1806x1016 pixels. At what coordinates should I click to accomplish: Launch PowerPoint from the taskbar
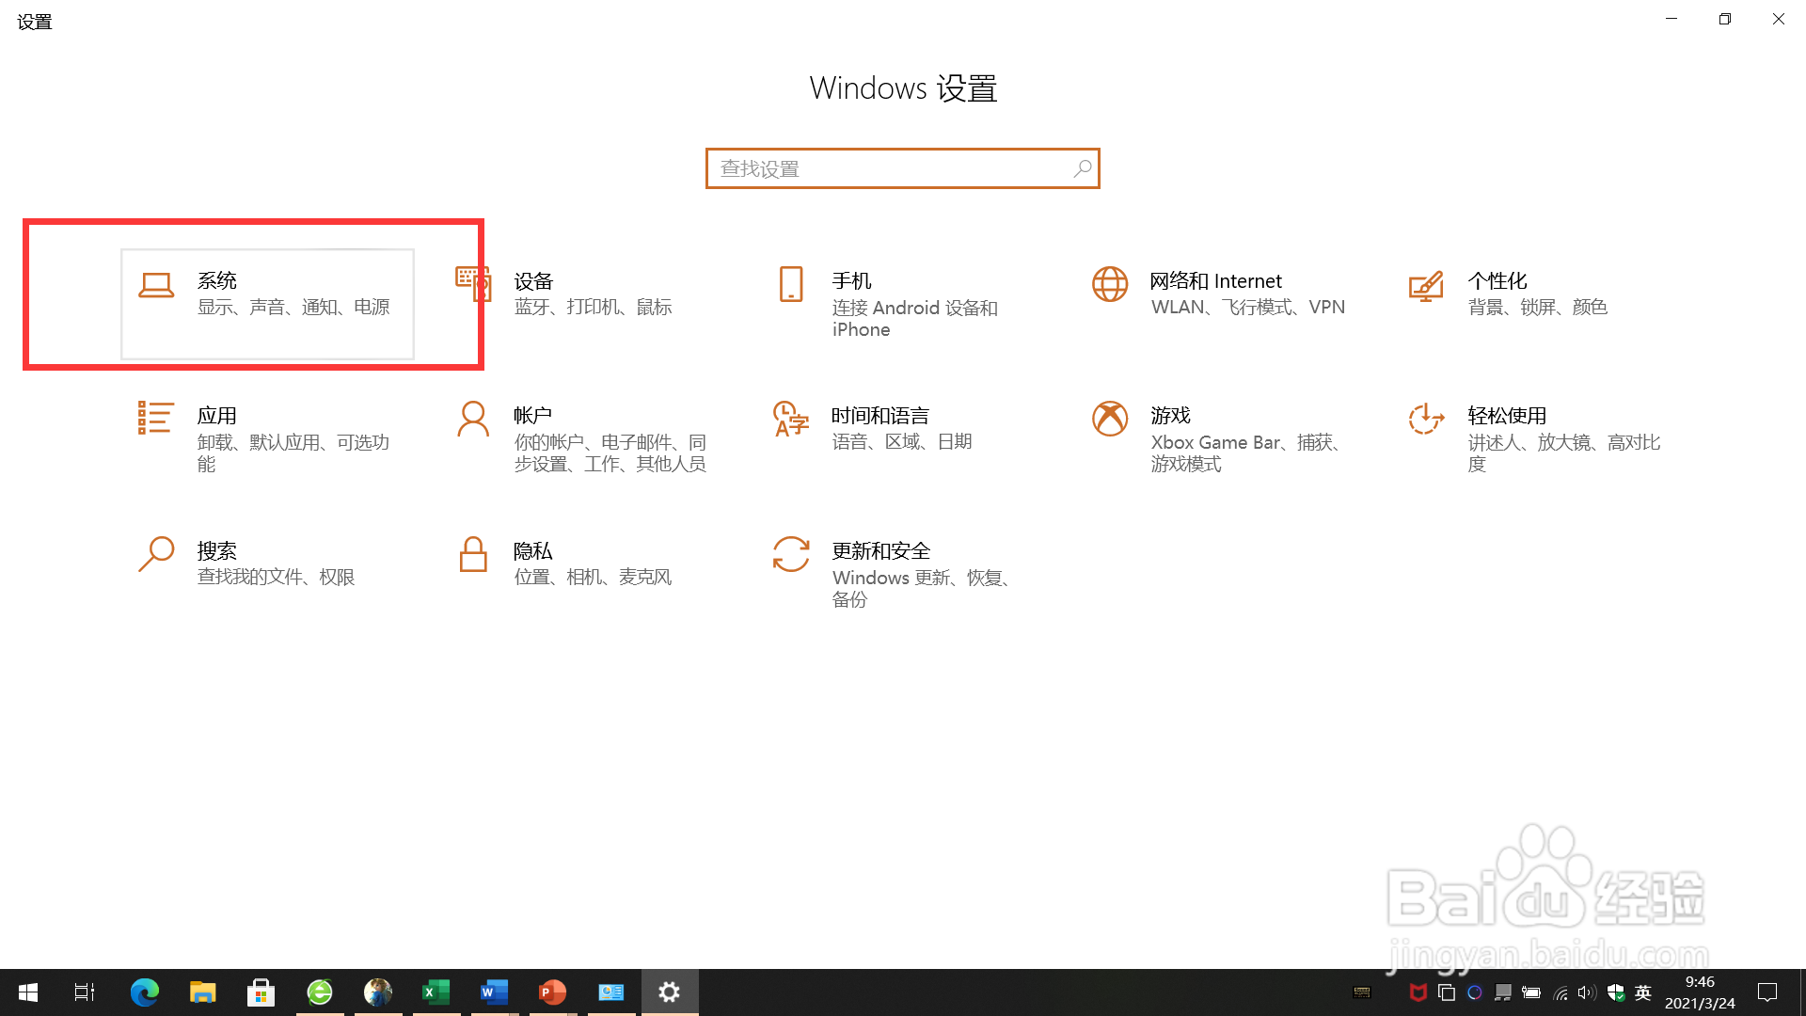(x=552, y=992)
